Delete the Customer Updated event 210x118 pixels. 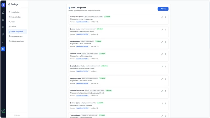pos(166,103)
